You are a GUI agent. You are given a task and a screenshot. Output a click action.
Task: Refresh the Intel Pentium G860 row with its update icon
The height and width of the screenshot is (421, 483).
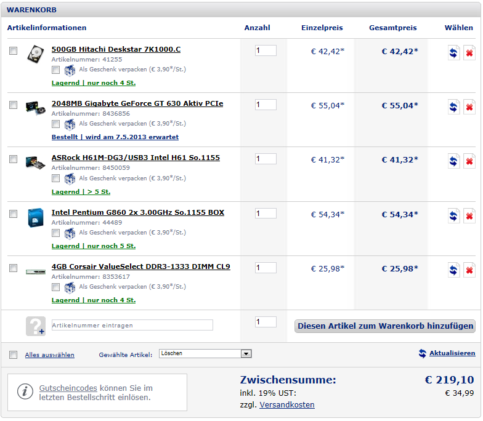[x=453, y=216]
